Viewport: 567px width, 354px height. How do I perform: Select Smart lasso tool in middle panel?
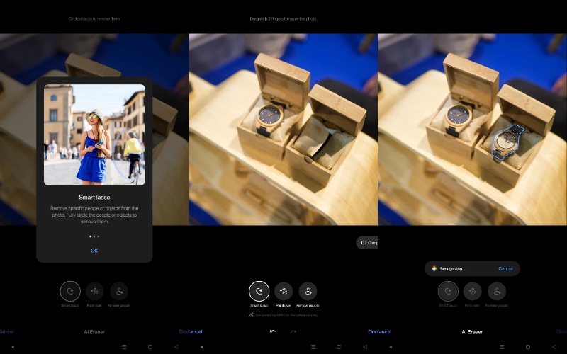(259, 291)
